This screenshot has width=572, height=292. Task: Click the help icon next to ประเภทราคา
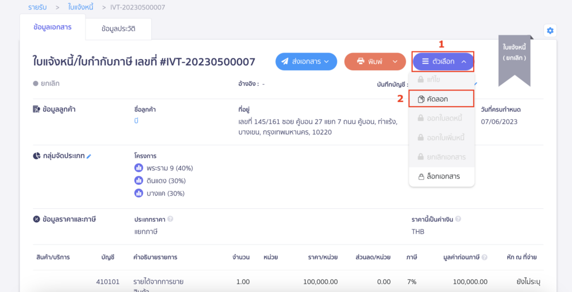[170, 219]
